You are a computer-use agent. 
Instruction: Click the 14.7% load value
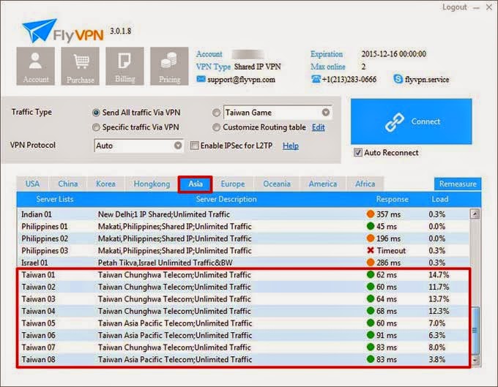coord(439,275)
